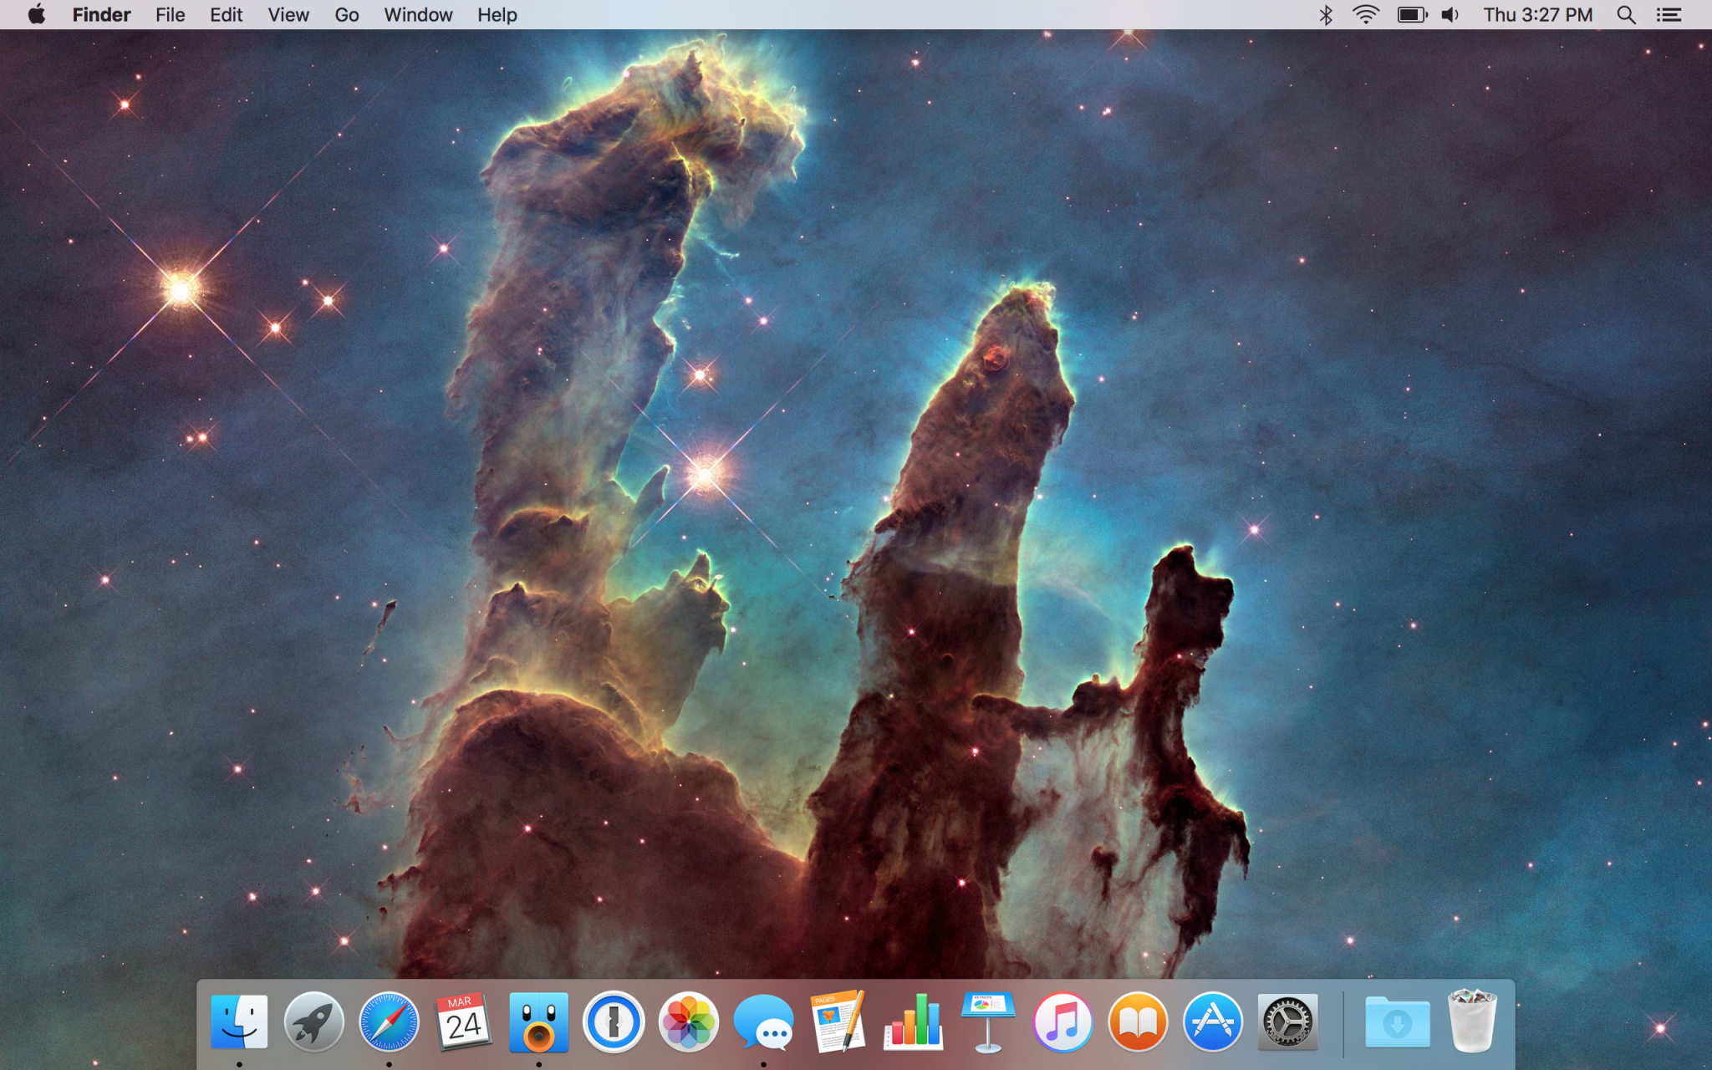
Task: Open iTunes music app
Action: tap(1062, 1022)
